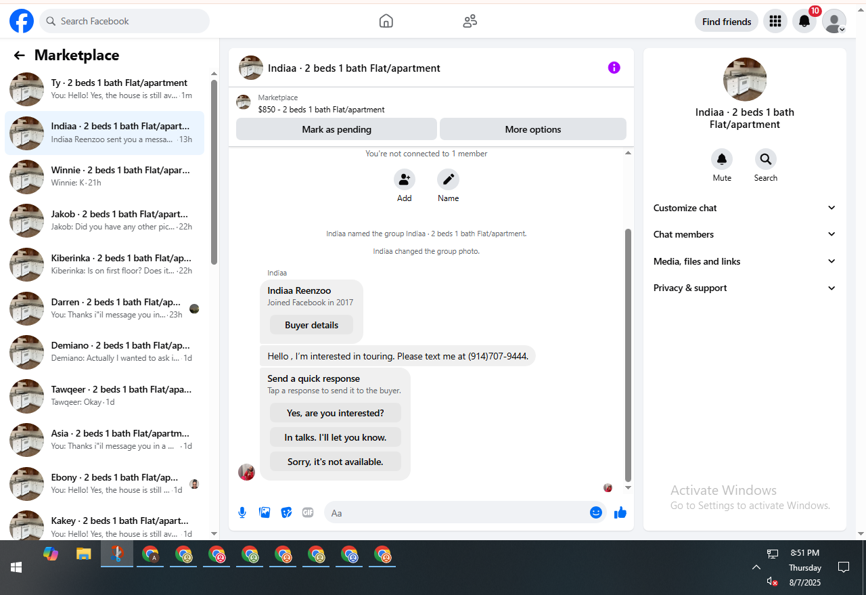The width and height of the screenshot is (866, 595).
Task: Open the group photo in the right panel
Action: coord(745,79)
